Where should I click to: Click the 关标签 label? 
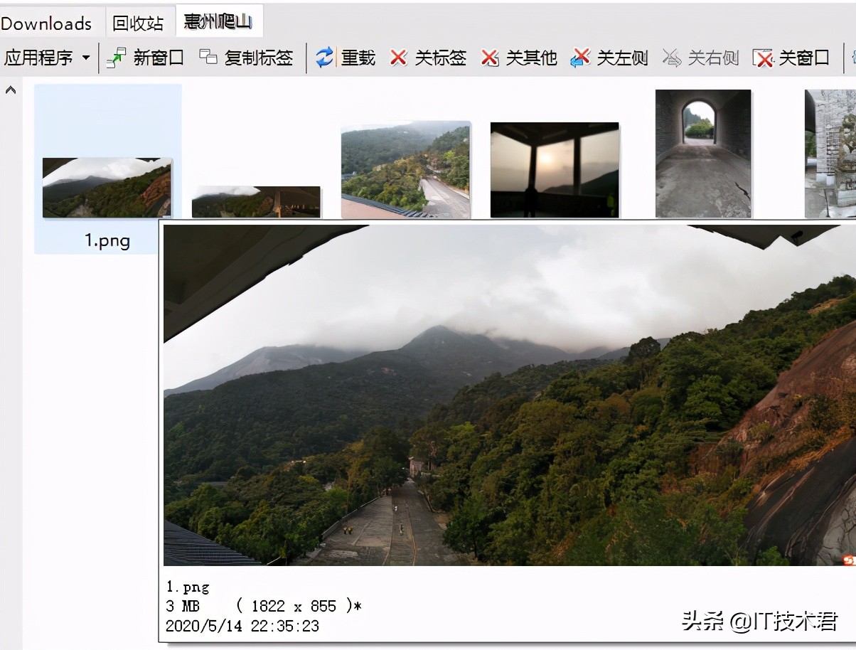tap(441, 58)
